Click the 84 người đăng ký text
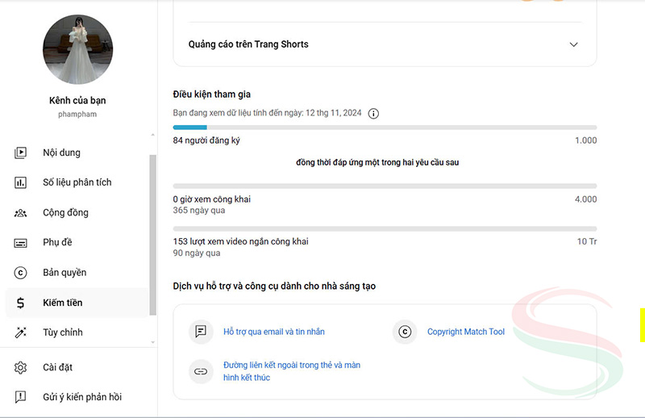 pyautogui.click(x=206, y=140)
